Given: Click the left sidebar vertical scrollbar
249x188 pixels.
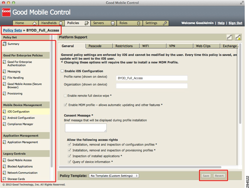Looking at the screenshot, I should point(51,101).
